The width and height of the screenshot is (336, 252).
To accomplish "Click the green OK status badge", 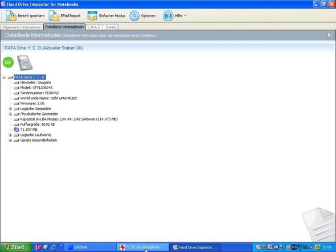I will 8,63.
